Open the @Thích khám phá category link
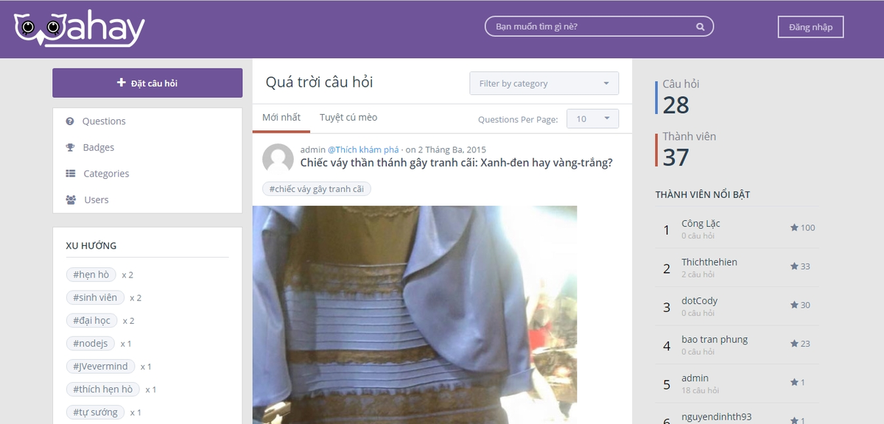Viewport: 884px width, 424px height. coord(363,149)
